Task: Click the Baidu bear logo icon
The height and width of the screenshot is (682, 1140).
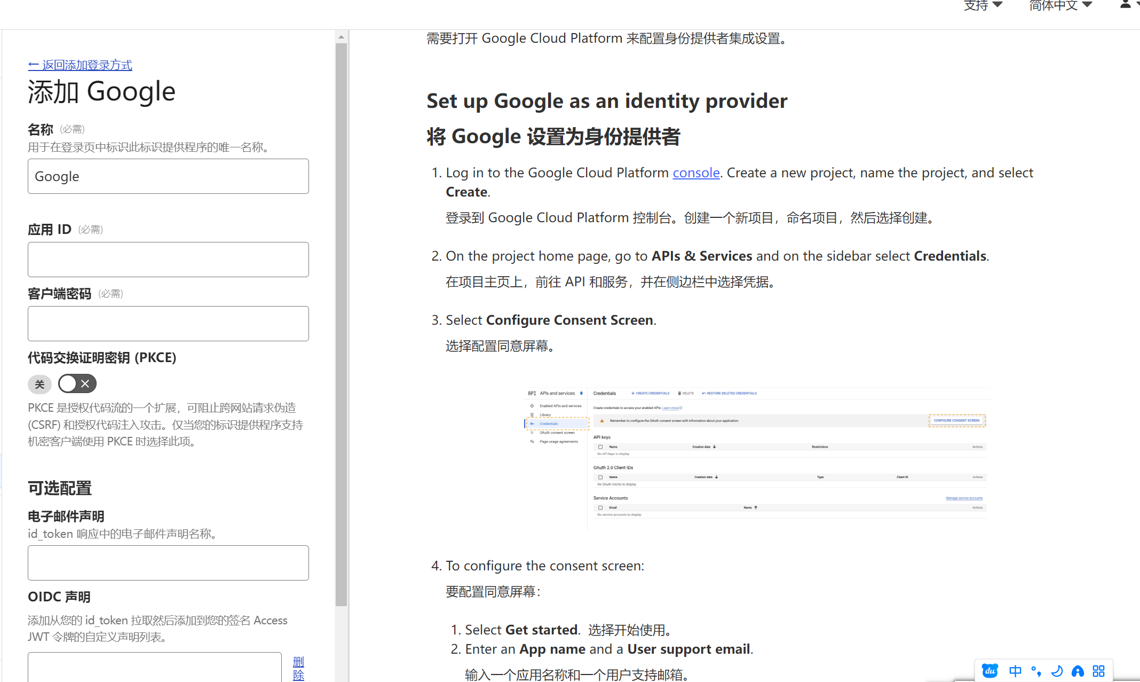Action: coord(990,671)
